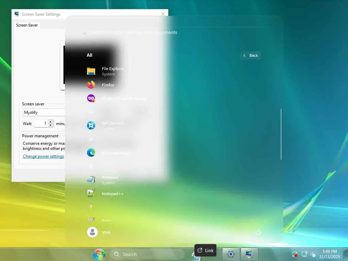Click the sync tray icon with red dot
348x261 pixels.
(x=295, y=254)
